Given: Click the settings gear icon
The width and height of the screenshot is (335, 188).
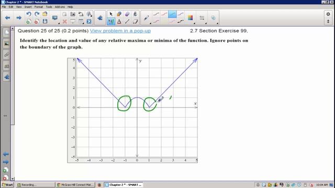Looking at the screenshot, I should (x=328, y=14).
